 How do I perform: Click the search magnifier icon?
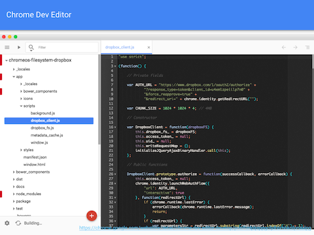(31, 48)
